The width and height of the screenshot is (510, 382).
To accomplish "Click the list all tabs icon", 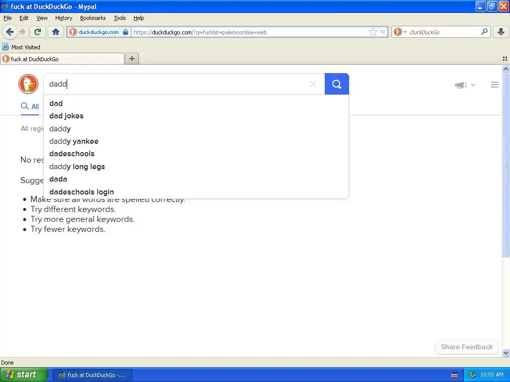I will 505,59.
